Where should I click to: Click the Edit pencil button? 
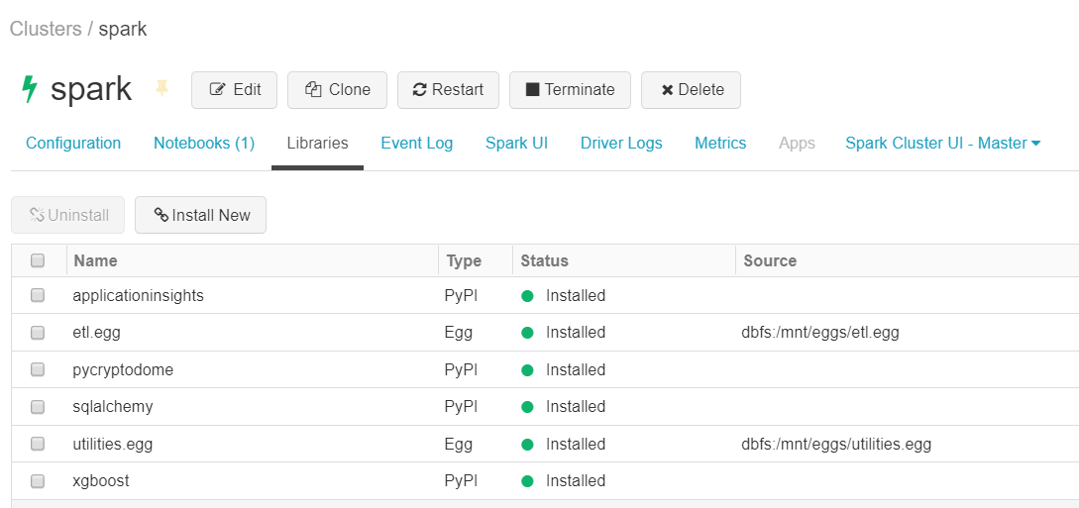pyautogui.click(x=236, y=89)
